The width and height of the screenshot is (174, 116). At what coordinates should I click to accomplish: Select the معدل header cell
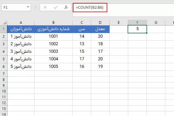pyautogui.click(x=100, y=29)
